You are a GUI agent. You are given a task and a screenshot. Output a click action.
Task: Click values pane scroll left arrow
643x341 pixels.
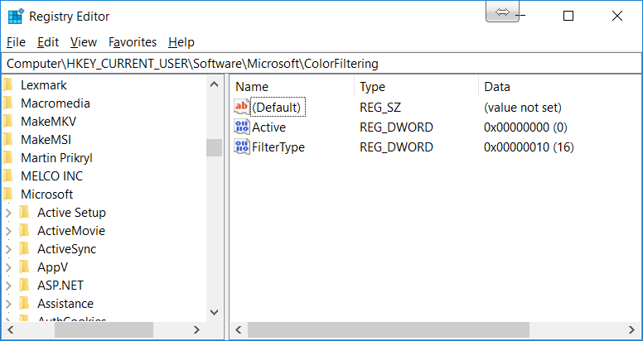click(x=239, y=330)
